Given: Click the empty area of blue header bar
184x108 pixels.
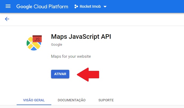Looking at the screenshot, I should point(145,6).
